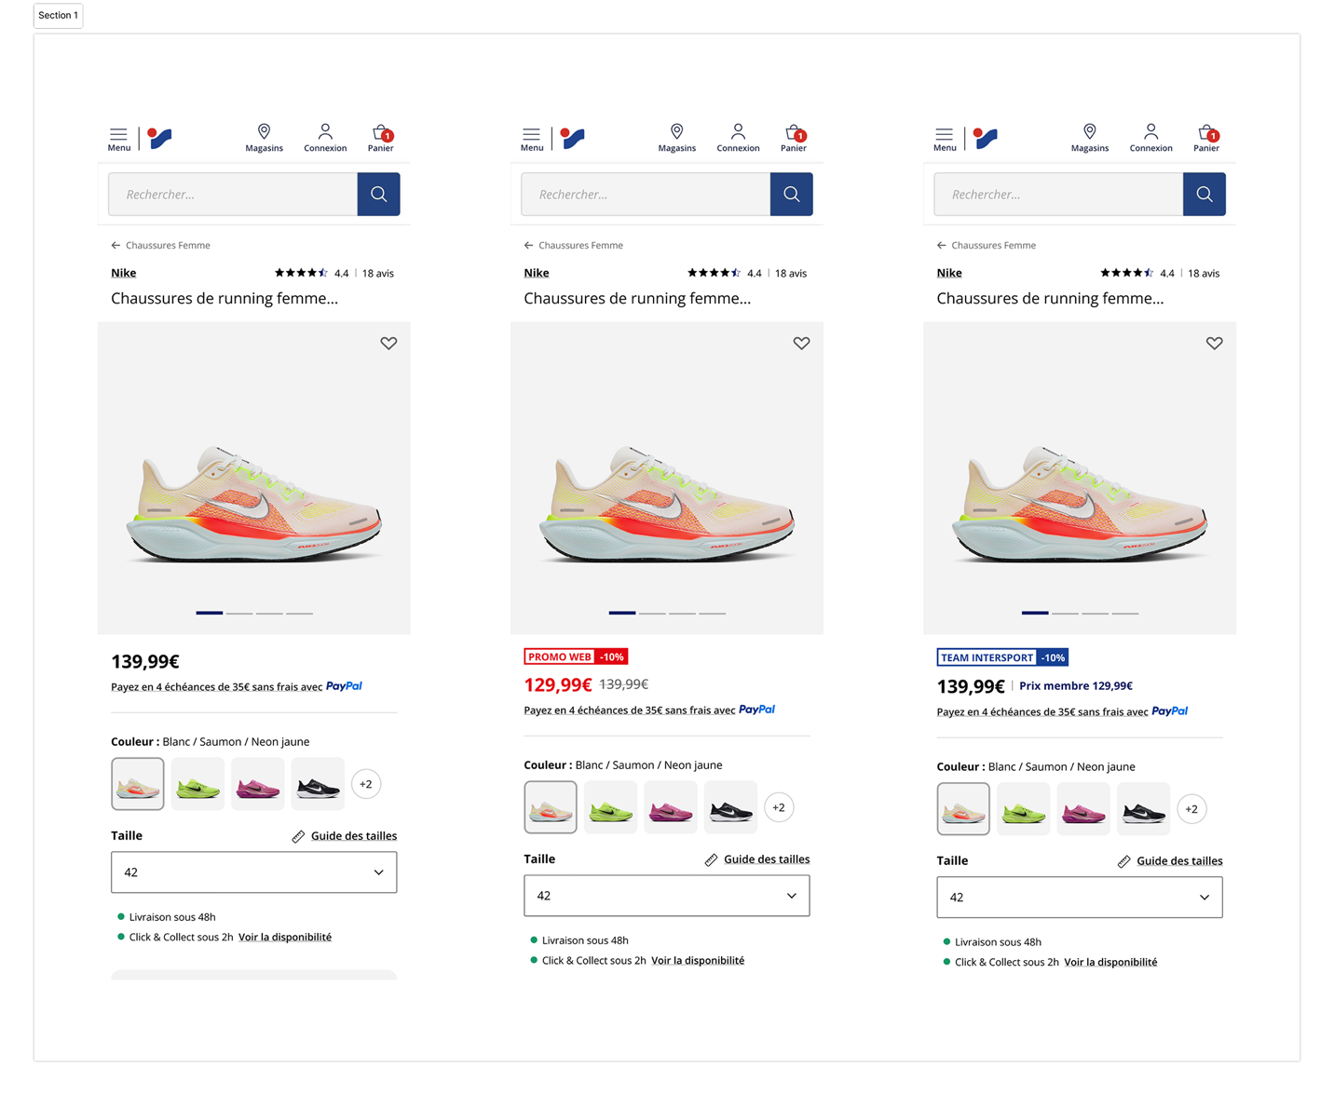This screenshot has width=1334, height=1095.
Task: Expand Taille dropdown in mockup without promo badge
Action: pyautogui.click(x=253, y=872)
